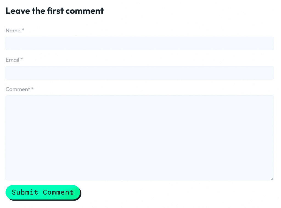Click the asterisk next to Name
The height and width of the screenshot is (208, 281).
point(23,30)
